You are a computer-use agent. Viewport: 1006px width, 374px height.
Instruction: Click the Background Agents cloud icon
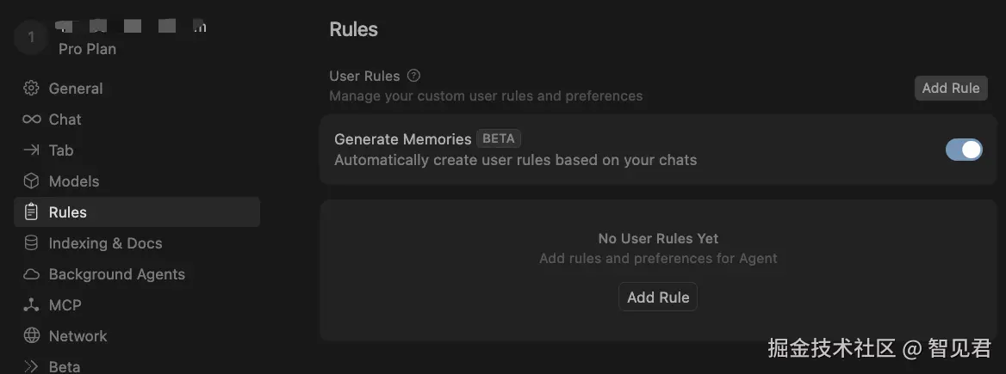31,274
